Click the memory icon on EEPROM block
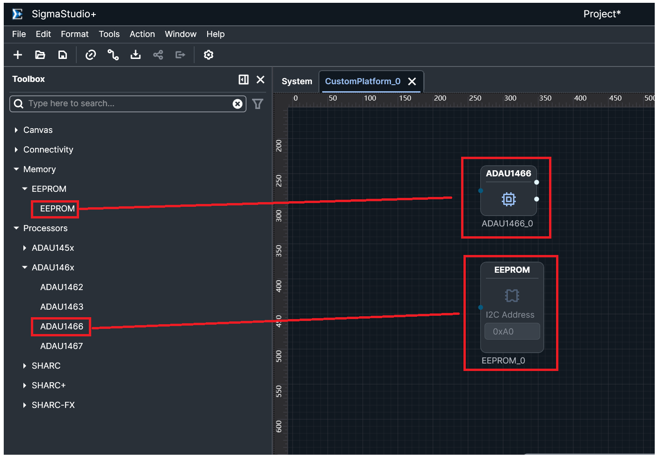Screen dimensions: 658x458 pyautogui.click(x=512, y=296)
